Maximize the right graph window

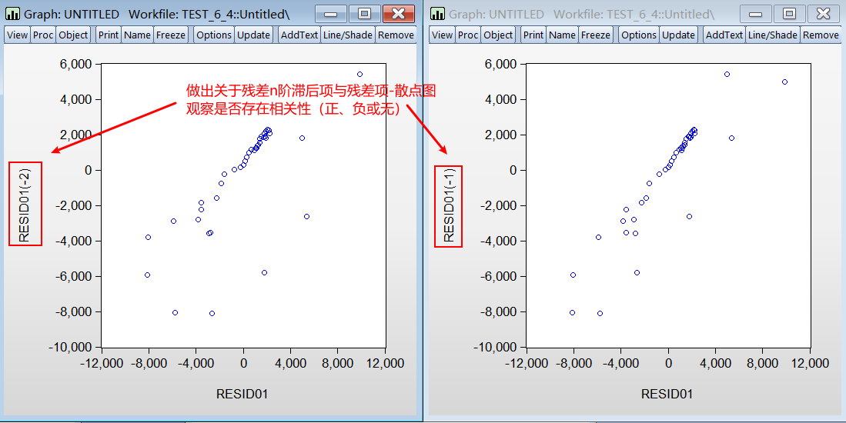click(789, 14)
